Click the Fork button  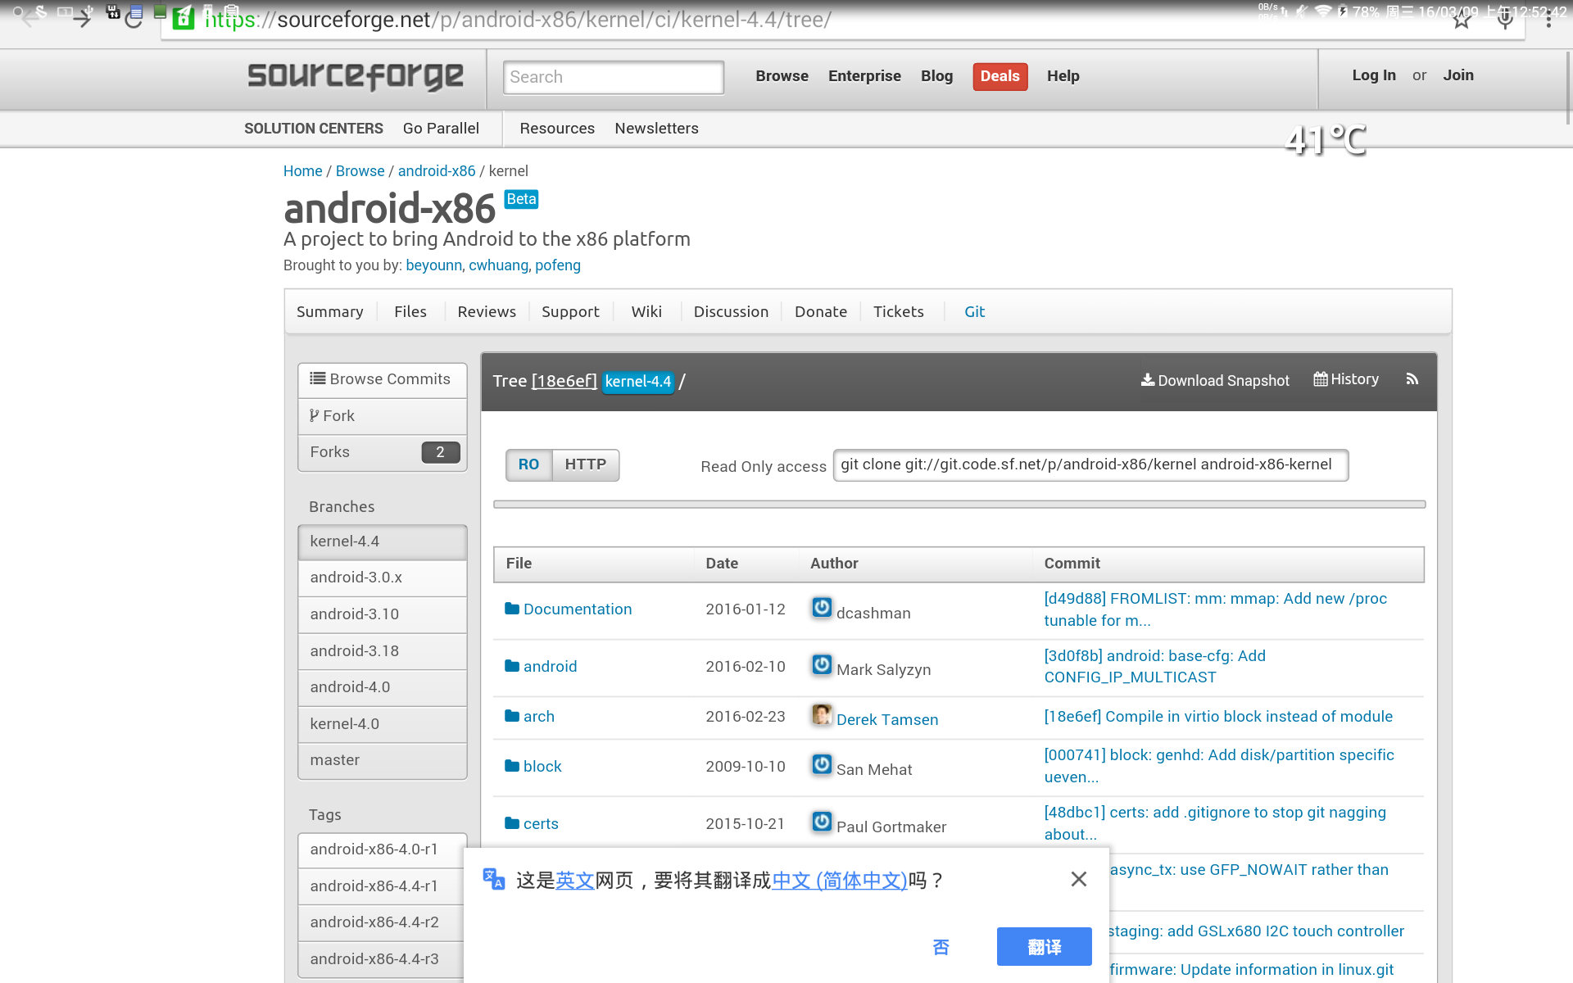coord(383,416)
